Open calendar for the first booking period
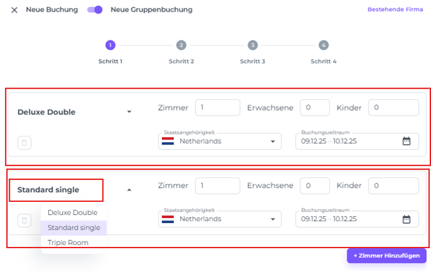Viewport: 431px width, 272px height. click(x=407, y=141)
